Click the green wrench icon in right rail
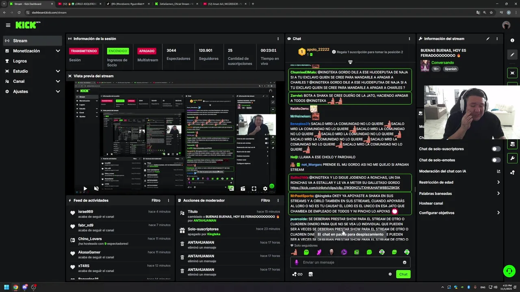Screen dimensions: 520x292 [x=512, y=159]
